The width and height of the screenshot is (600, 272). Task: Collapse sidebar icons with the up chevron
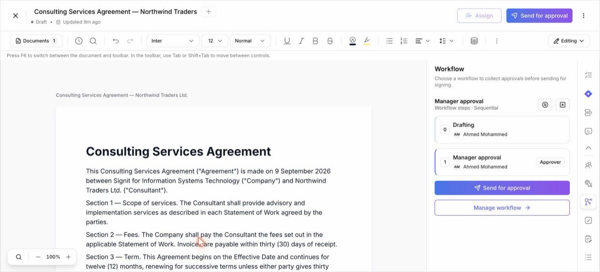click(x=588, y=148)
